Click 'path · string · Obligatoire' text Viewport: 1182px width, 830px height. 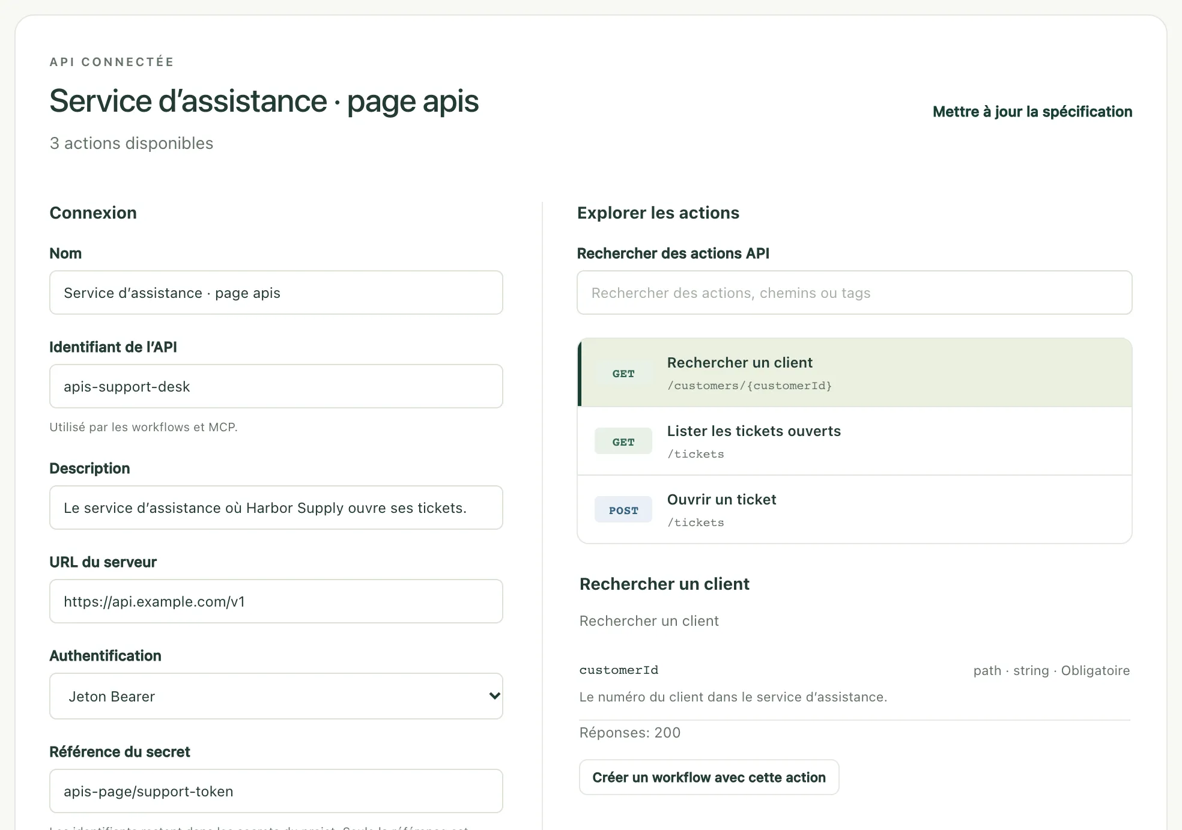coord(1051,670)
